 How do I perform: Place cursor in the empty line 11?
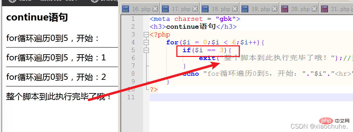pyautogui.click(x=251, y=97)
